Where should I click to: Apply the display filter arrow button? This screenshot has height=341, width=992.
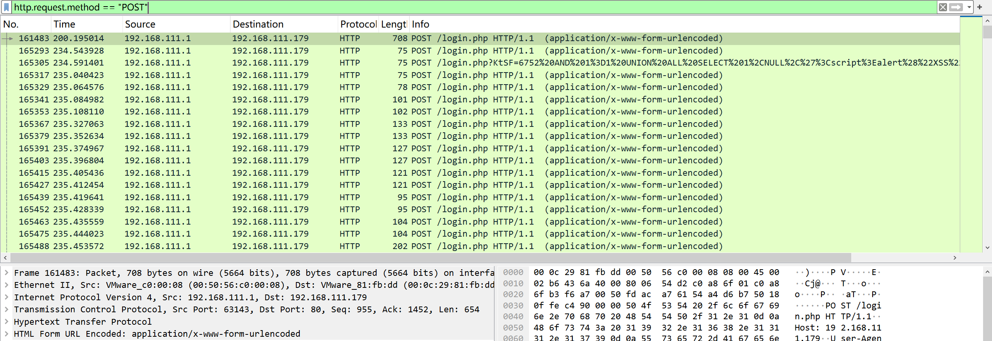click(x=956, y=7)
